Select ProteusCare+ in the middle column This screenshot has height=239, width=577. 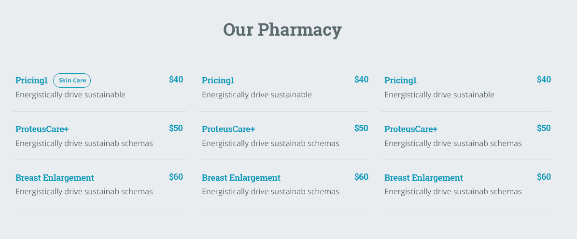228,129
